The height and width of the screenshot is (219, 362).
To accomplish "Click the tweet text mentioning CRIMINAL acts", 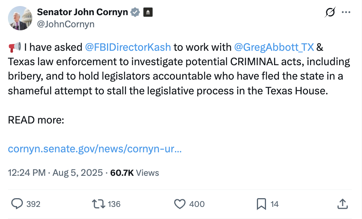I will (178, 62).
